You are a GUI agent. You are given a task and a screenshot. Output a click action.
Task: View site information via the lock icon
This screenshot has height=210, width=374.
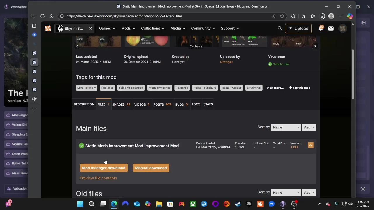click(62, 16)
